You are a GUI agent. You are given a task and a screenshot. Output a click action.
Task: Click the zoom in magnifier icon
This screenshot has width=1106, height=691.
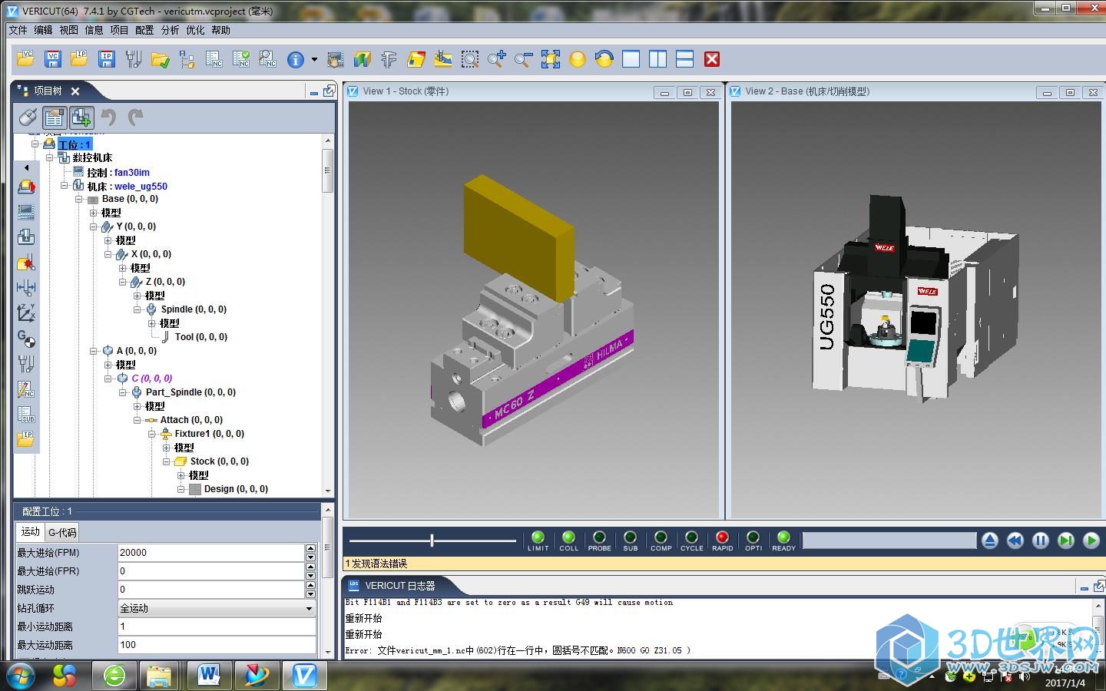[497, 59]
